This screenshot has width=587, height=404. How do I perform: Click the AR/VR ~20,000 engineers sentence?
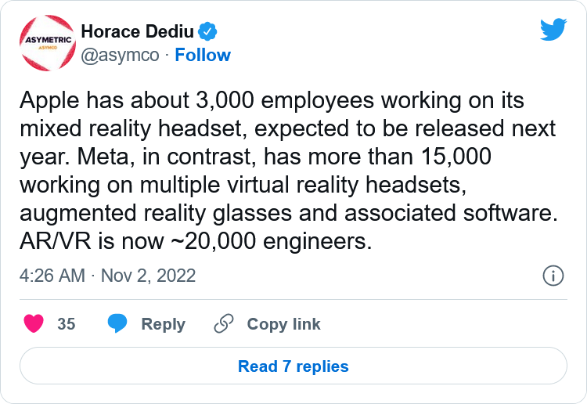coord(196,241)
